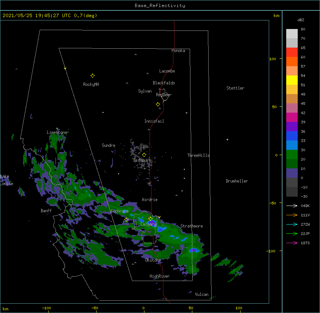
Task: Click the Sundre town label
Action: click(108, 145)
